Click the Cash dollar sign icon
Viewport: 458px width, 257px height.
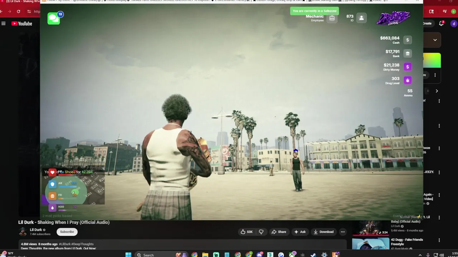click(x=407, y=40)
